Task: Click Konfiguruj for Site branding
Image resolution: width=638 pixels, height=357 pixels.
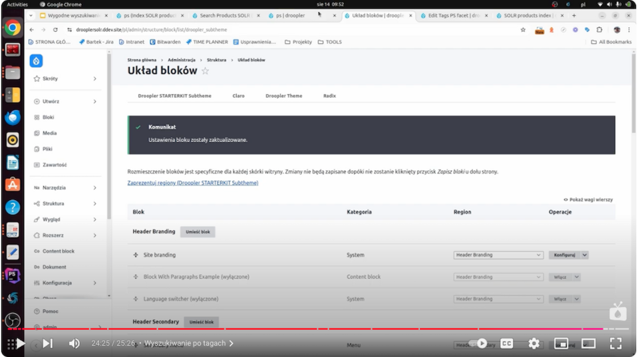Action: (x=564, y=255)
